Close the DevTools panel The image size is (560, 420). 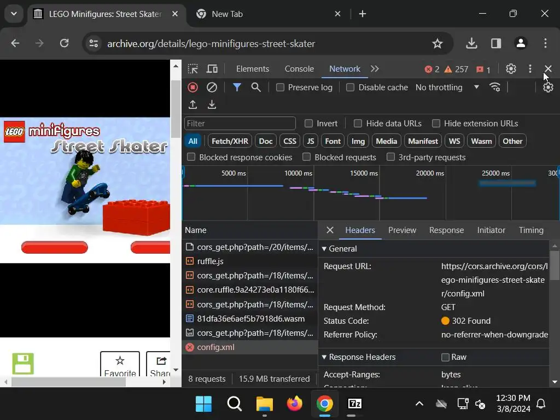click(x=548, y=68)
